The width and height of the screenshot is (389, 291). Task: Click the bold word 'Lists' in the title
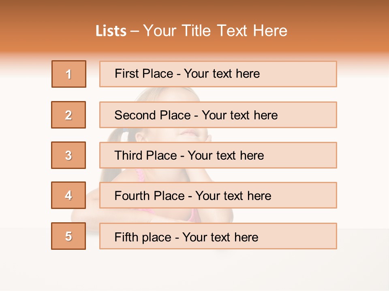111,31
